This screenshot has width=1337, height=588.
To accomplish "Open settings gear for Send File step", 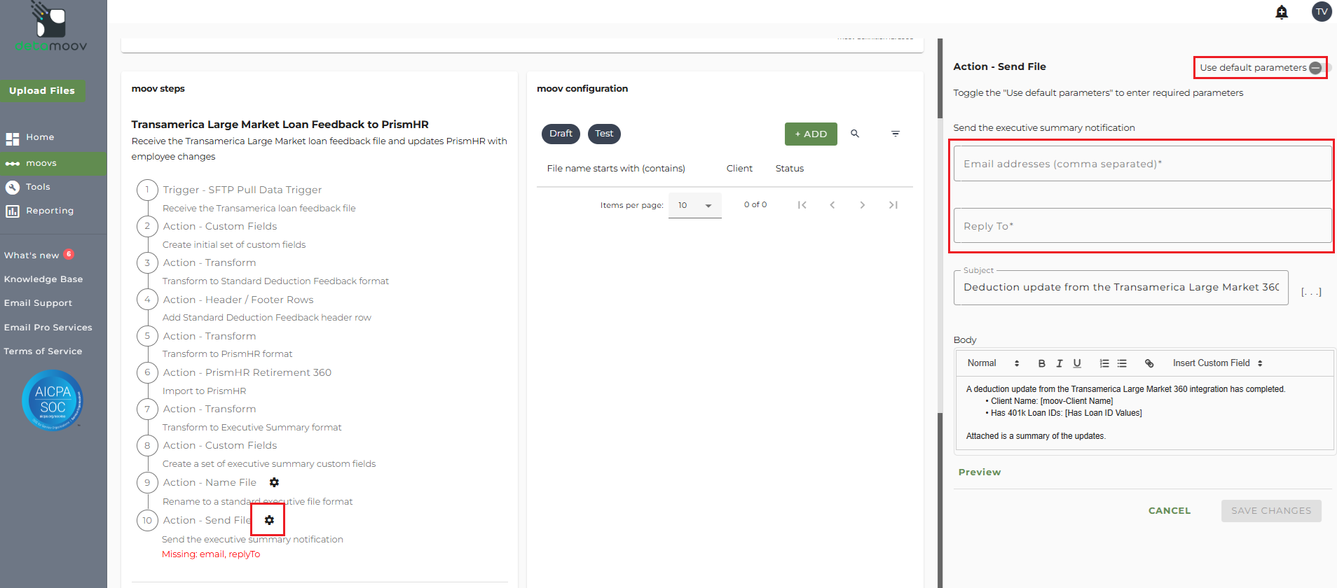I will point(269,520).
